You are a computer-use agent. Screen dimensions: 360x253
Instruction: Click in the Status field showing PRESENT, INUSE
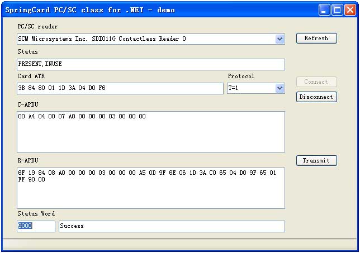151,64
